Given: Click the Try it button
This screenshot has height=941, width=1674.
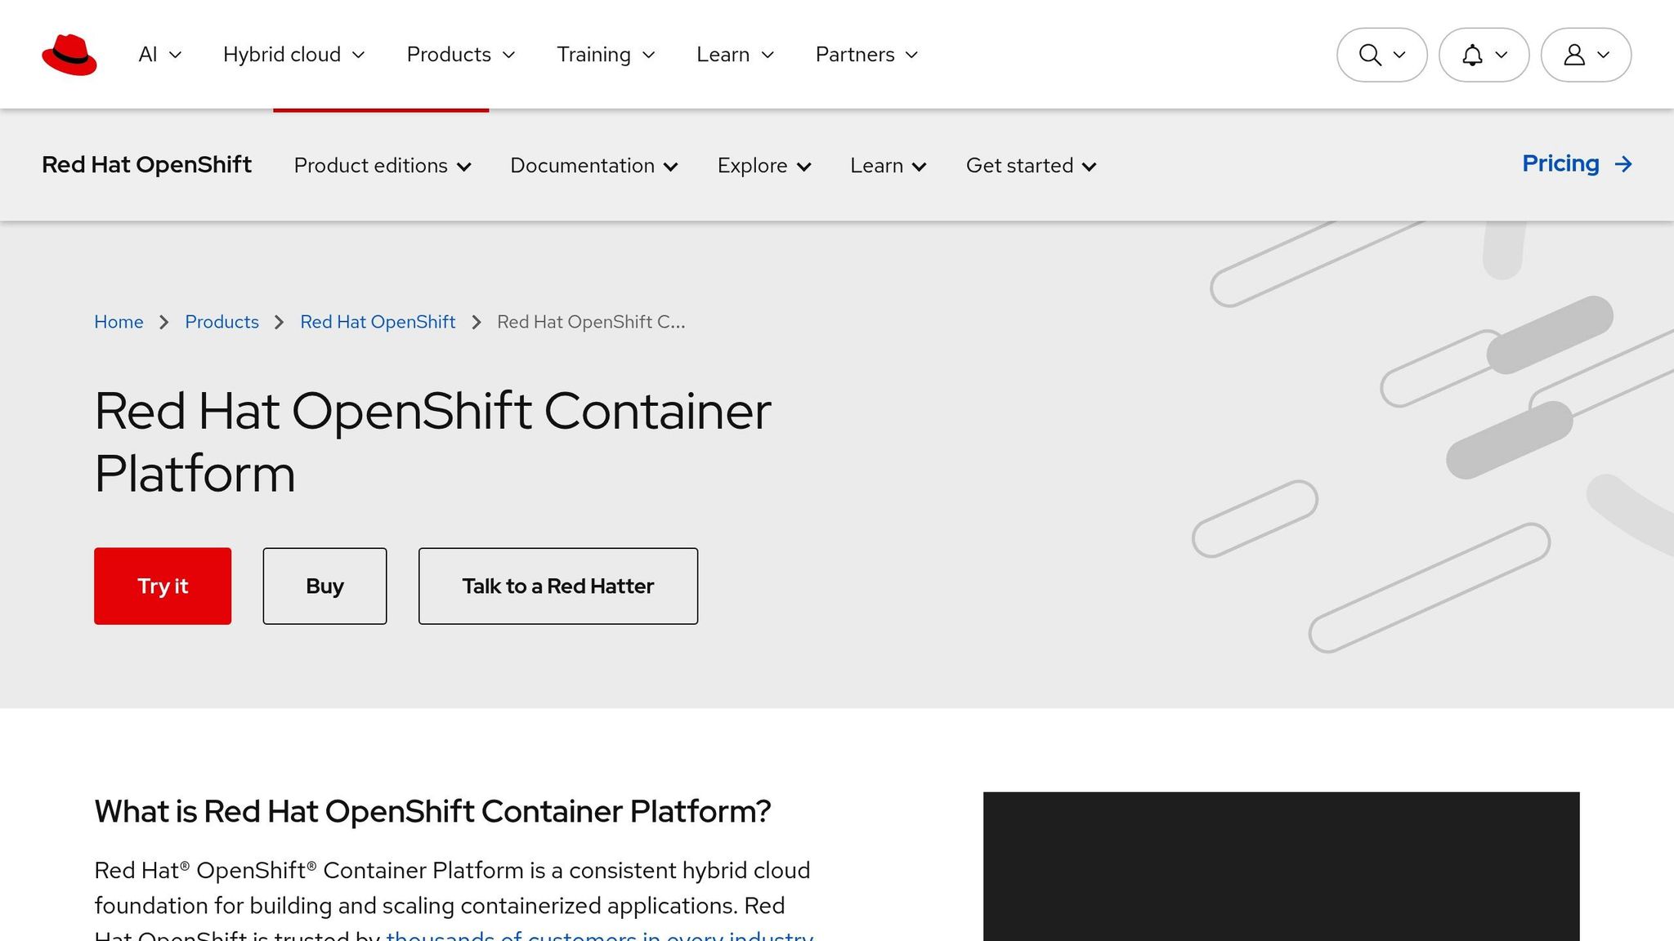Looking at the screenshot, I should tap(163, 586).
